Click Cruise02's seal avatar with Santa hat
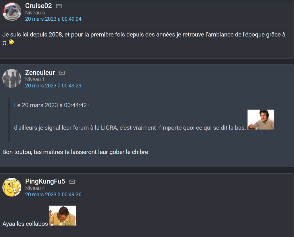The height and width of the screenshot is (237, 294). point(12,11)
